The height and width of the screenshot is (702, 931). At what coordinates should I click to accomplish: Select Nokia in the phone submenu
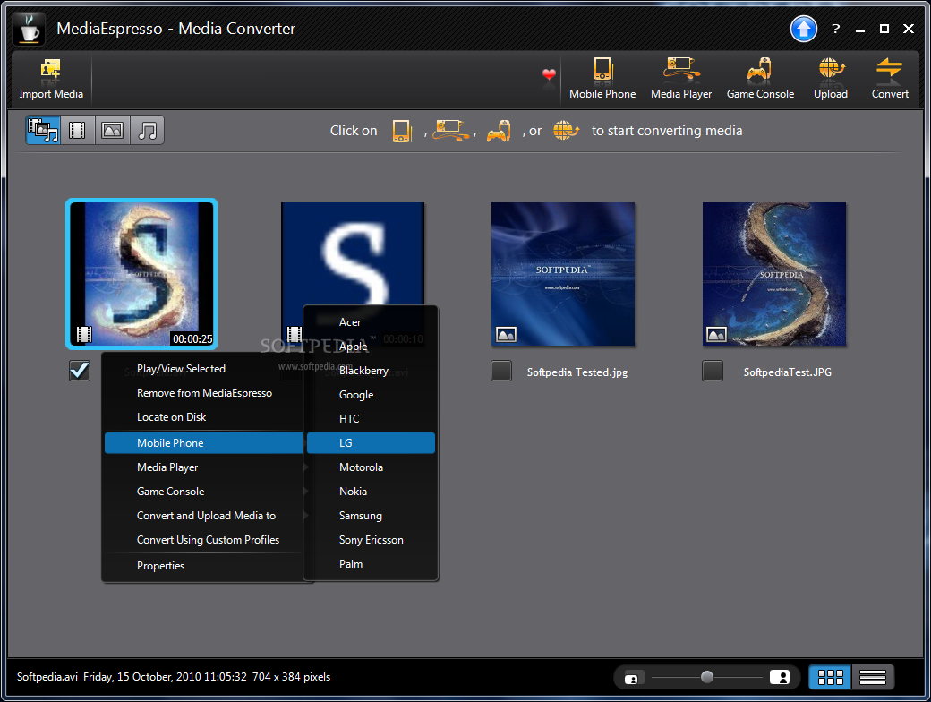[371, 492]
